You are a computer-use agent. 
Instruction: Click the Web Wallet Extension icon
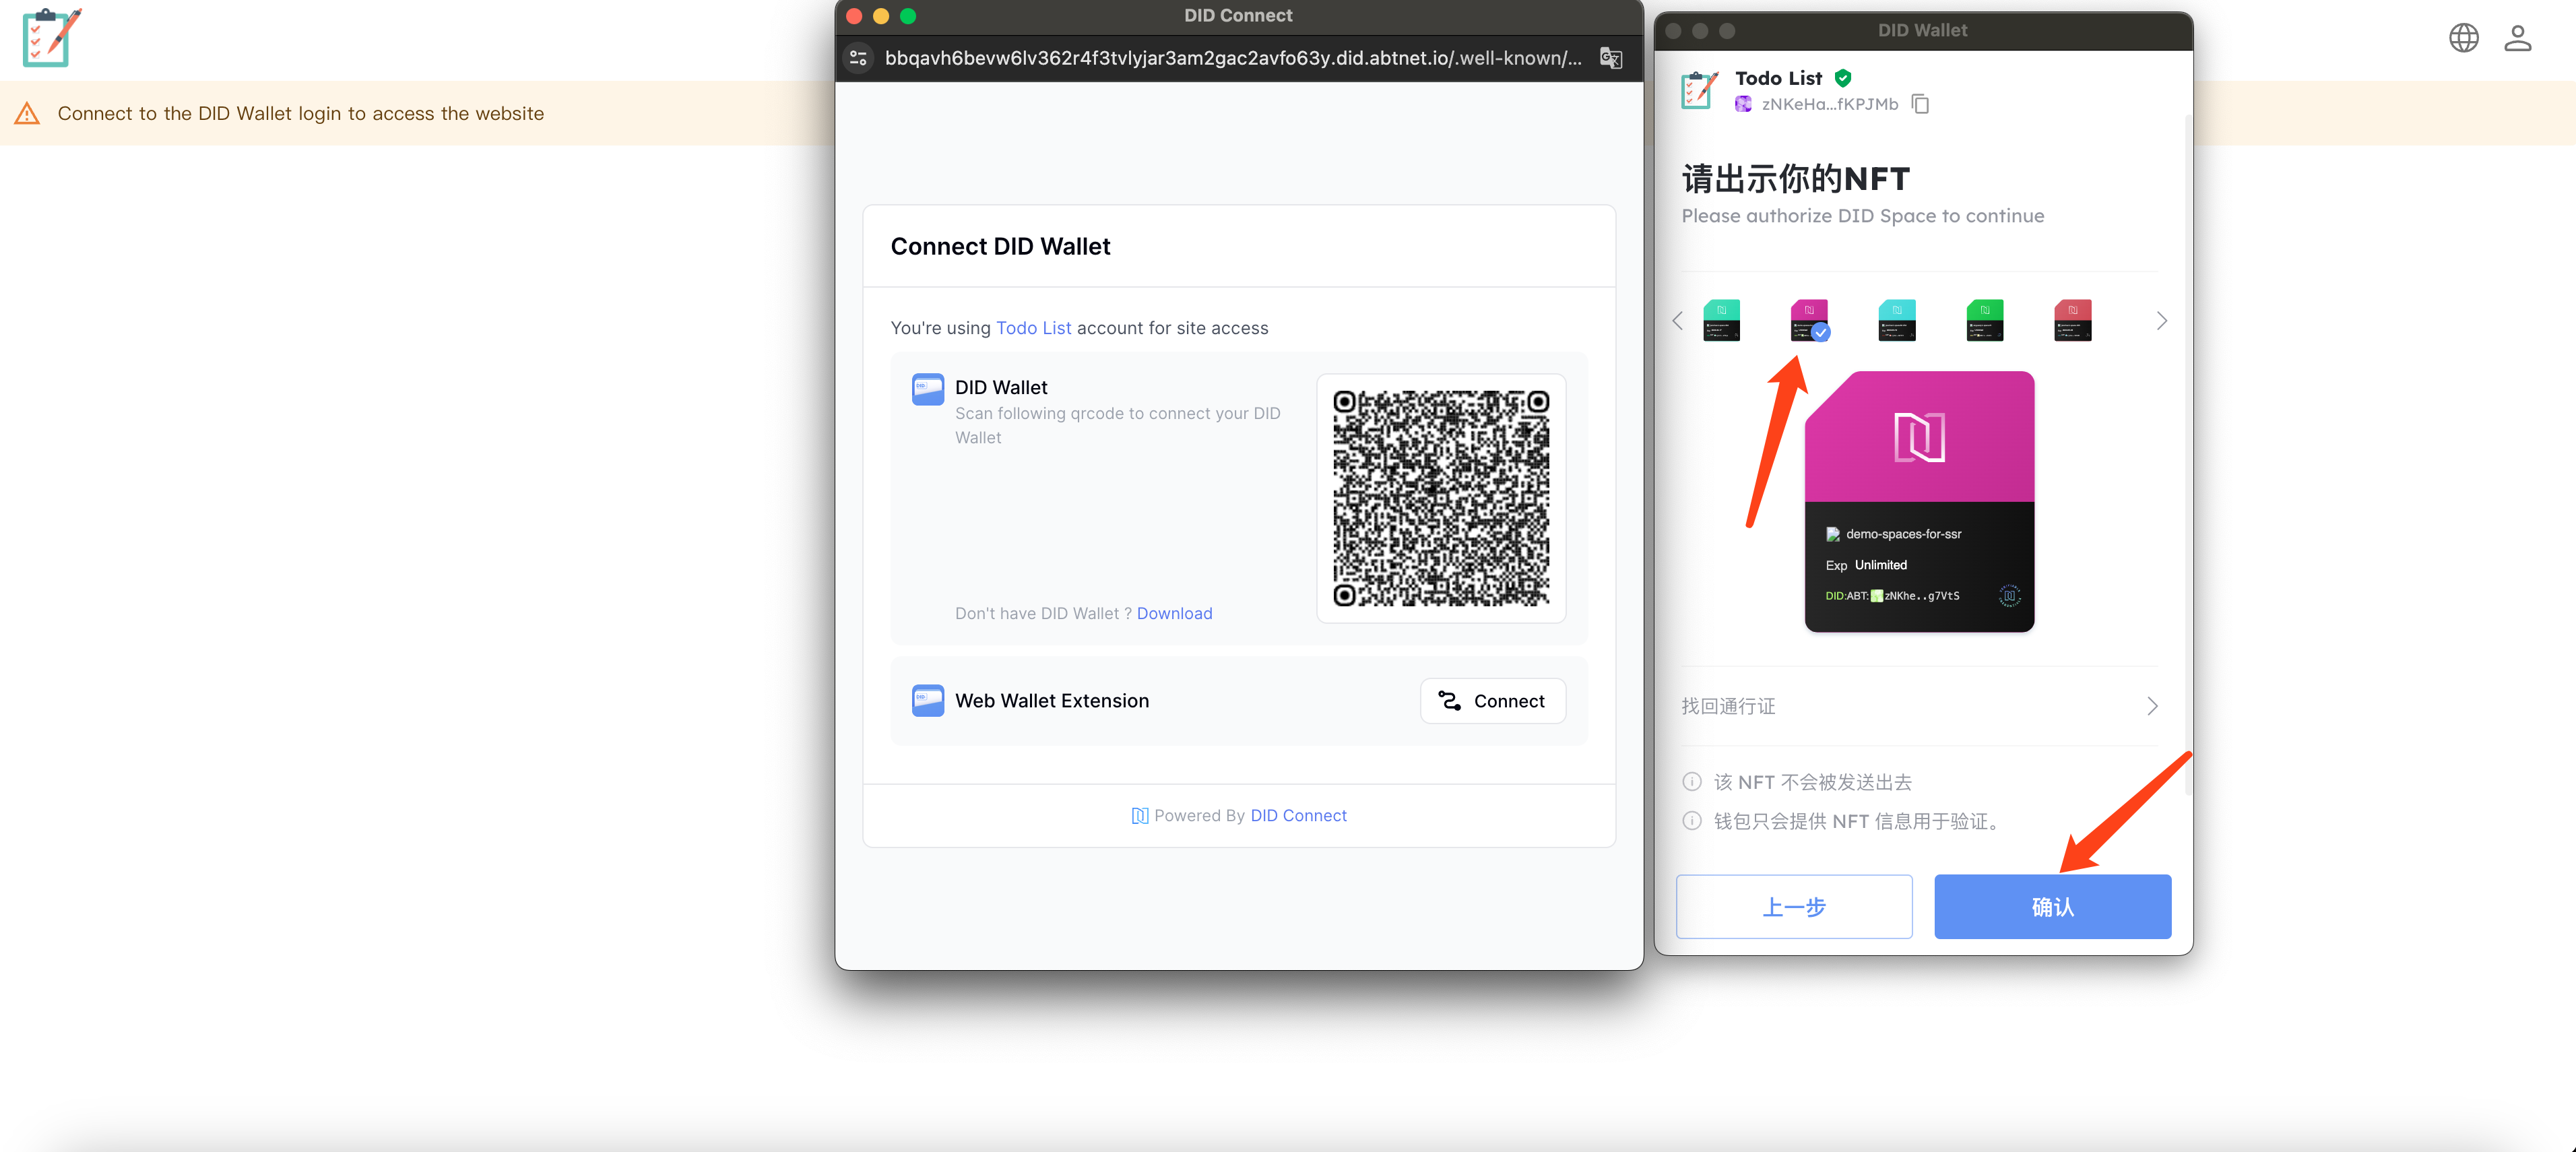(927, 700)
